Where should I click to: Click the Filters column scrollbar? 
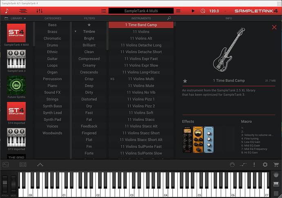click(x=107, y=36)
